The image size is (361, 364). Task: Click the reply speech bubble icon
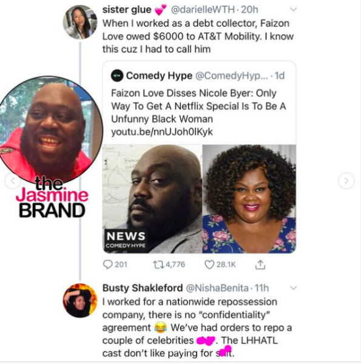[x=107, y=265]
